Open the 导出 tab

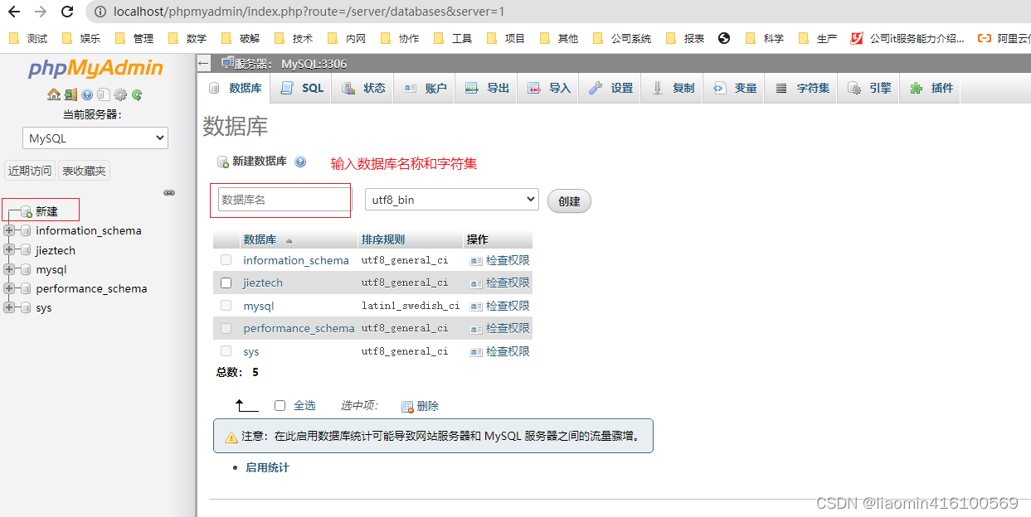487,88
